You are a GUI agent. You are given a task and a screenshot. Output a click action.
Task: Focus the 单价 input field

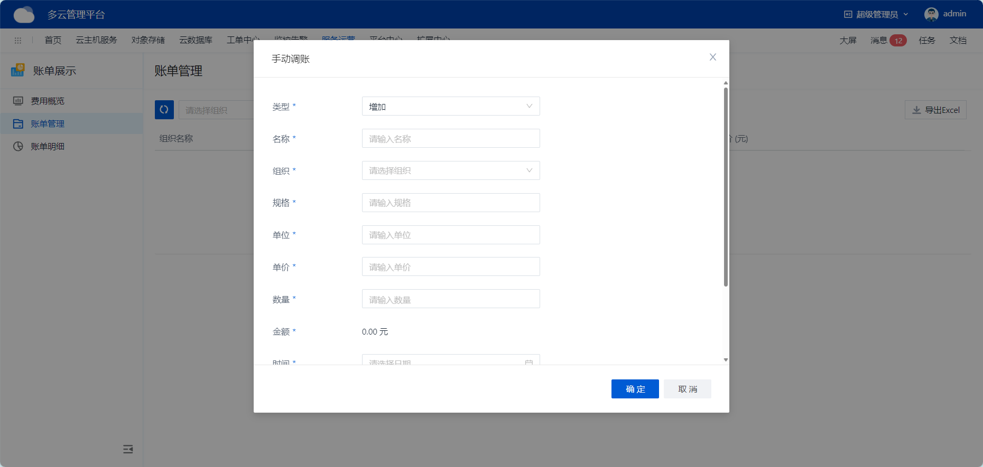[450, 266]
